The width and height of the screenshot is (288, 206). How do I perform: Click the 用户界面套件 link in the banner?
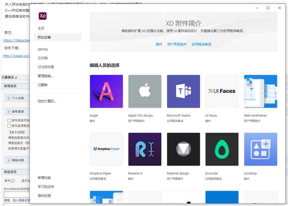coord(177,44)
